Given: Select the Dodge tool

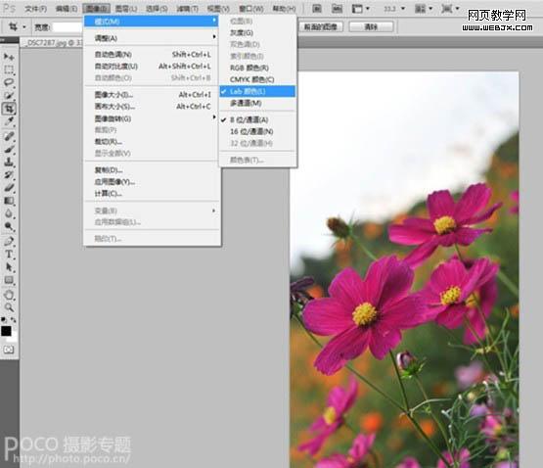Looking at the screenshot, I should pyautogui.click(x=9, y=227).
